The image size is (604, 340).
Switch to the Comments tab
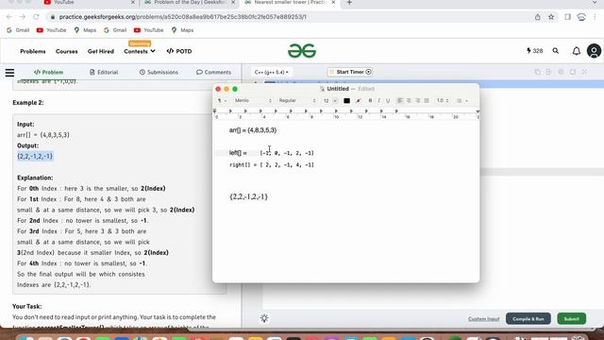tap(214, 72)
